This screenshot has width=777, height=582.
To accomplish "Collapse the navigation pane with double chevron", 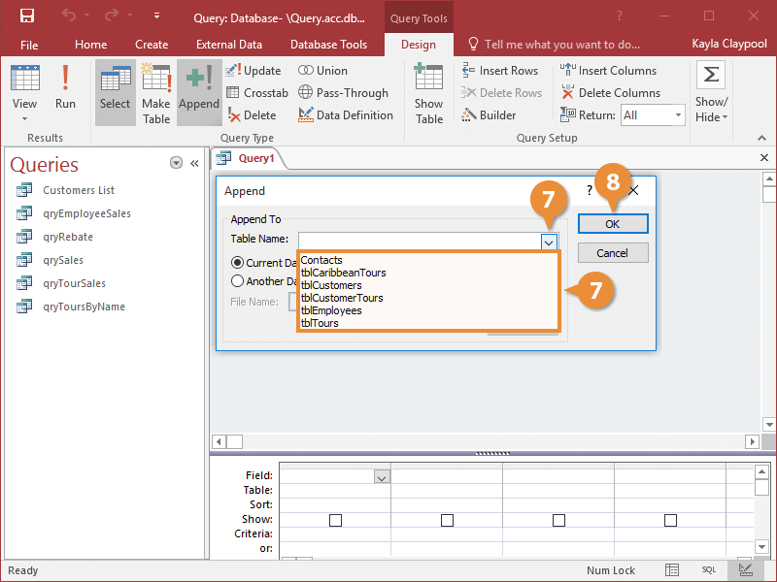I will coord(194,163).
